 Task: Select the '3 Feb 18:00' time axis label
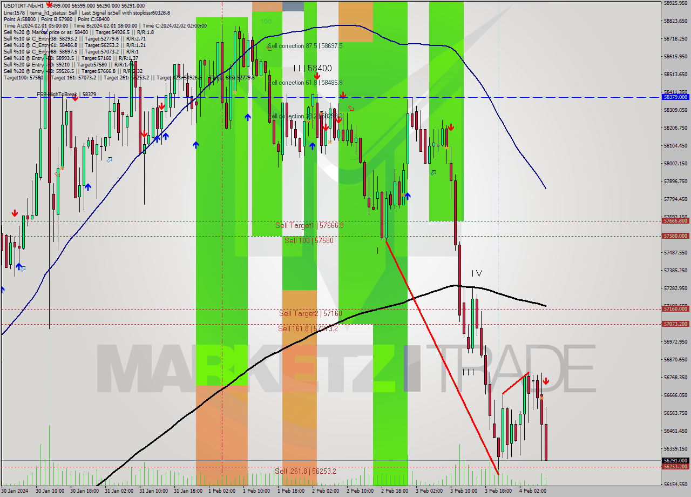click(499, 491)
